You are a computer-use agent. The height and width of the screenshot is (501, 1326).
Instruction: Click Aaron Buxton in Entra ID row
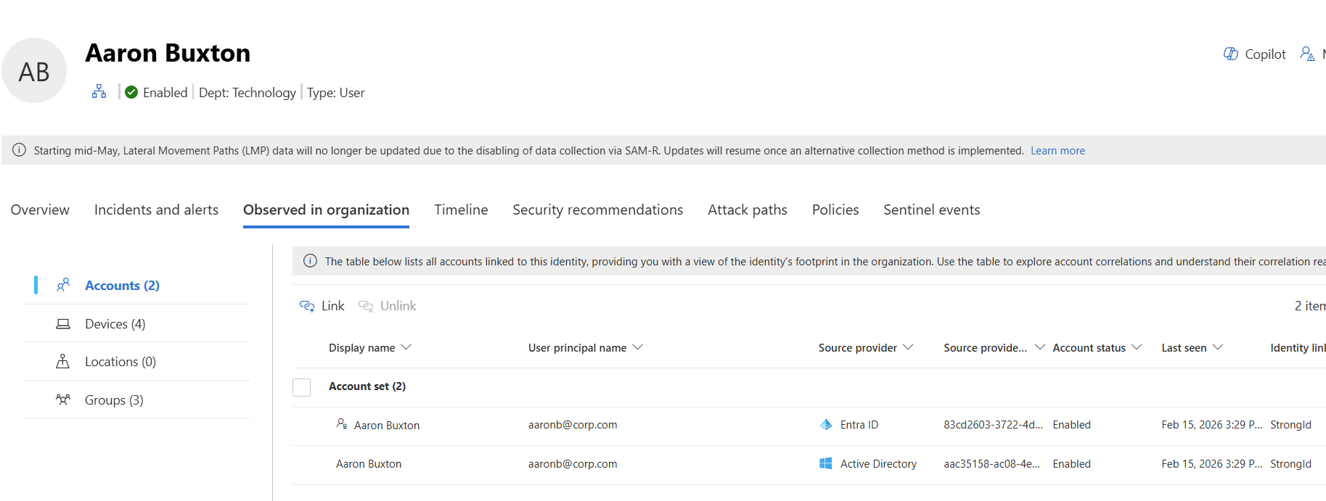(387, 426)
